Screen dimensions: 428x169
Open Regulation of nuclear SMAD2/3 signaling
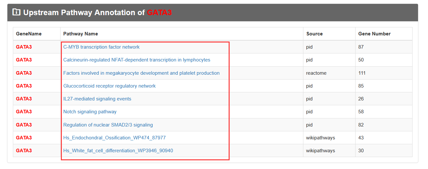tap(108, 125)
